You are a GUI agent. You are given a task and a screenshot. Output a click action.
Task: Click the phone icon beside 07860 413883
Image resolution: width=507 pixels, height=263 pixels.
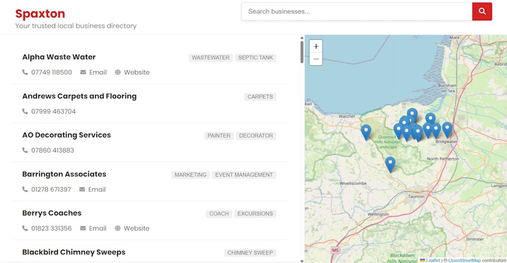[25, 150]
